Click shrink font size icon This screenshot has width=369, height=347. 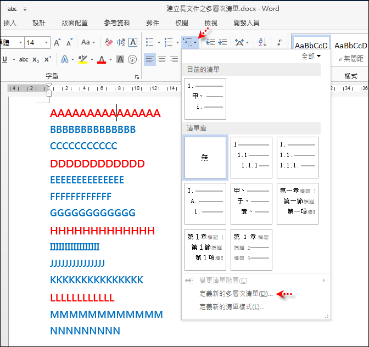coord(70,43)
